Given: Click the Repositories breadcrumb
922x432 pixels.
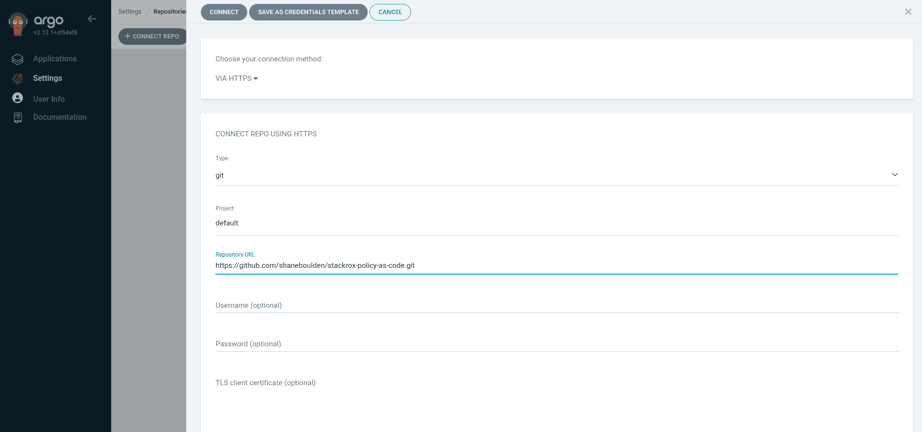Looking at the screenshot, I should point(170,12).
